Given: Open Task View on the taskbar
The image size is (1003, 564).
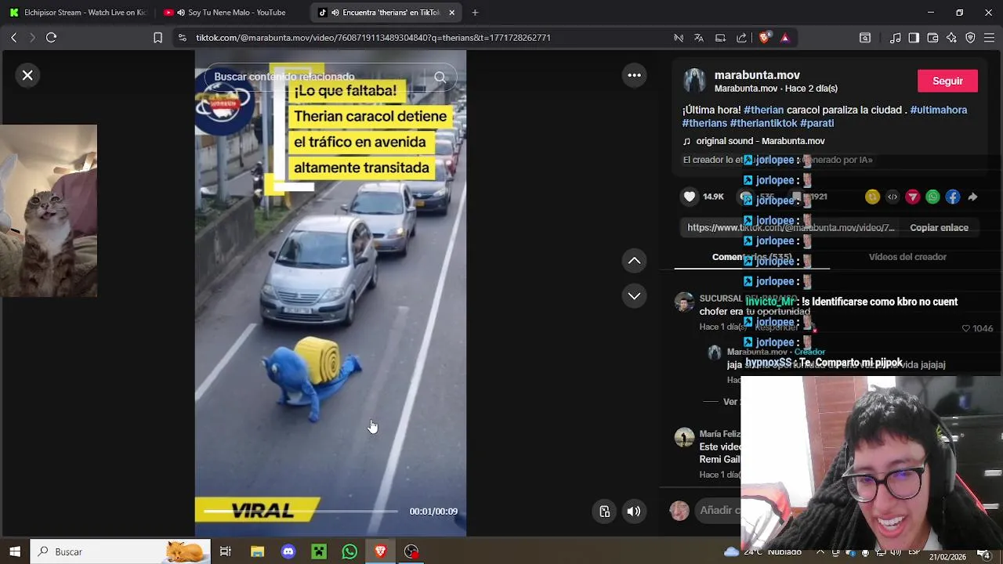Looking at the screenshot, I should 226,551.
